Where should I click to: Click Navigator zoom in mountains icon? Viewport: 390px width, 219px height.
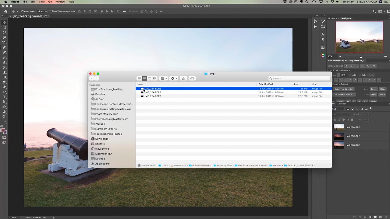point(386,56)
